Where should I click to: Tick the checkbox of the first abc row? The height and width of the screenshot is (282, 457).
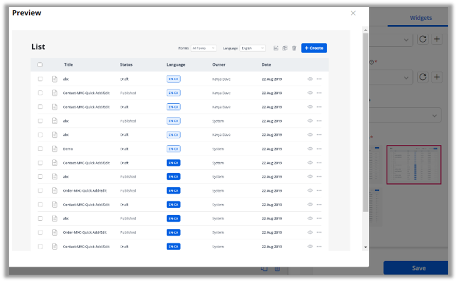click(x=40, y=79)
